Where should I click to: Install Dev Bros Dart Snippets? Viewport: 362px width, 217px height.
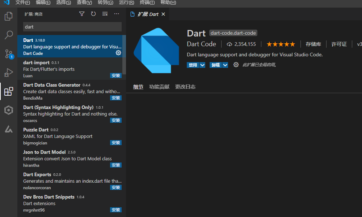pos(116,210)
